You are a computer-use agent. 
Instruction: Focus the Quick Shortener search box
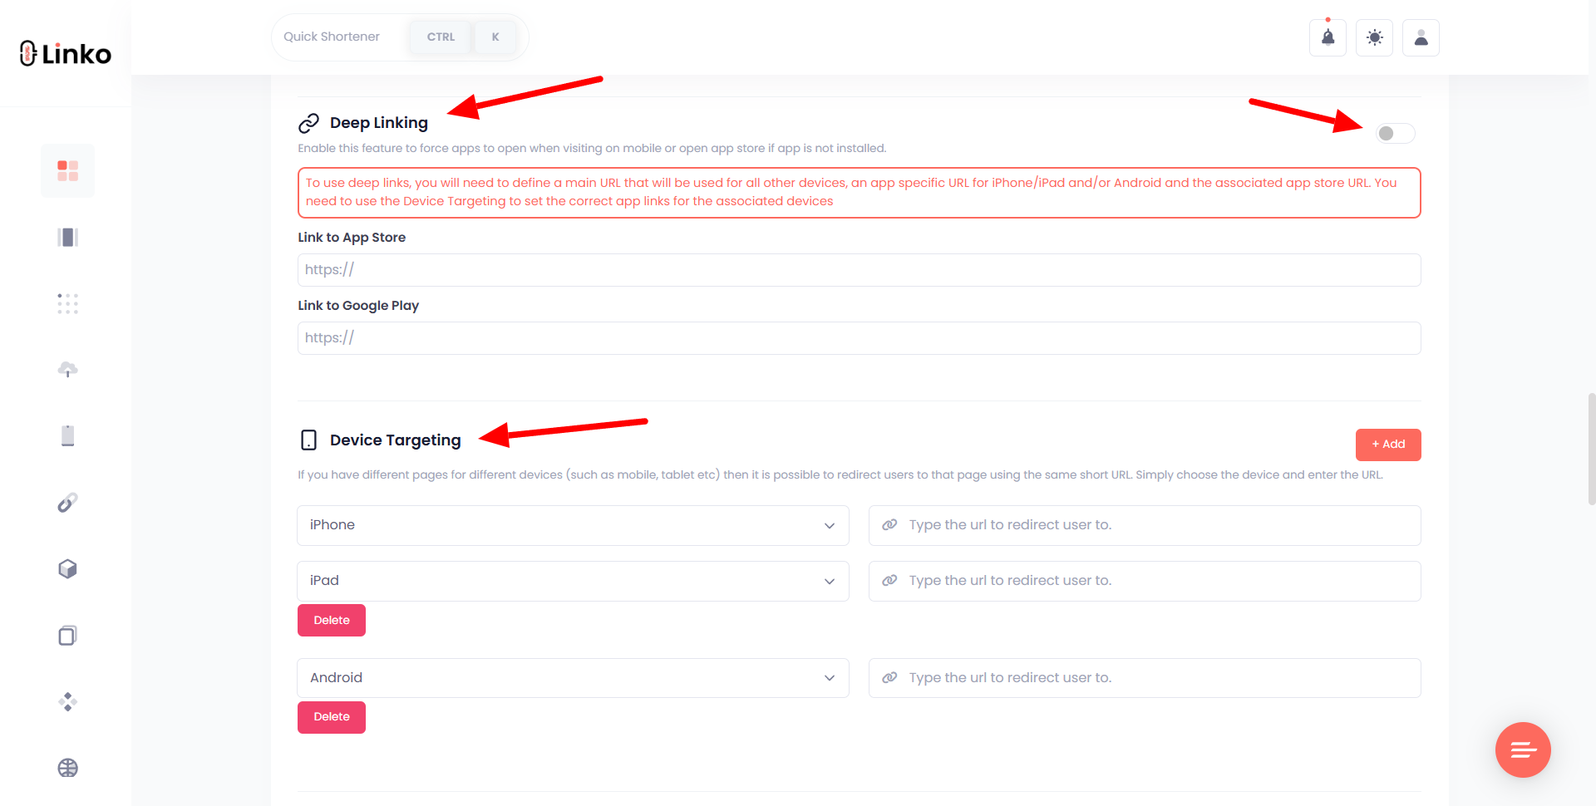400,37
